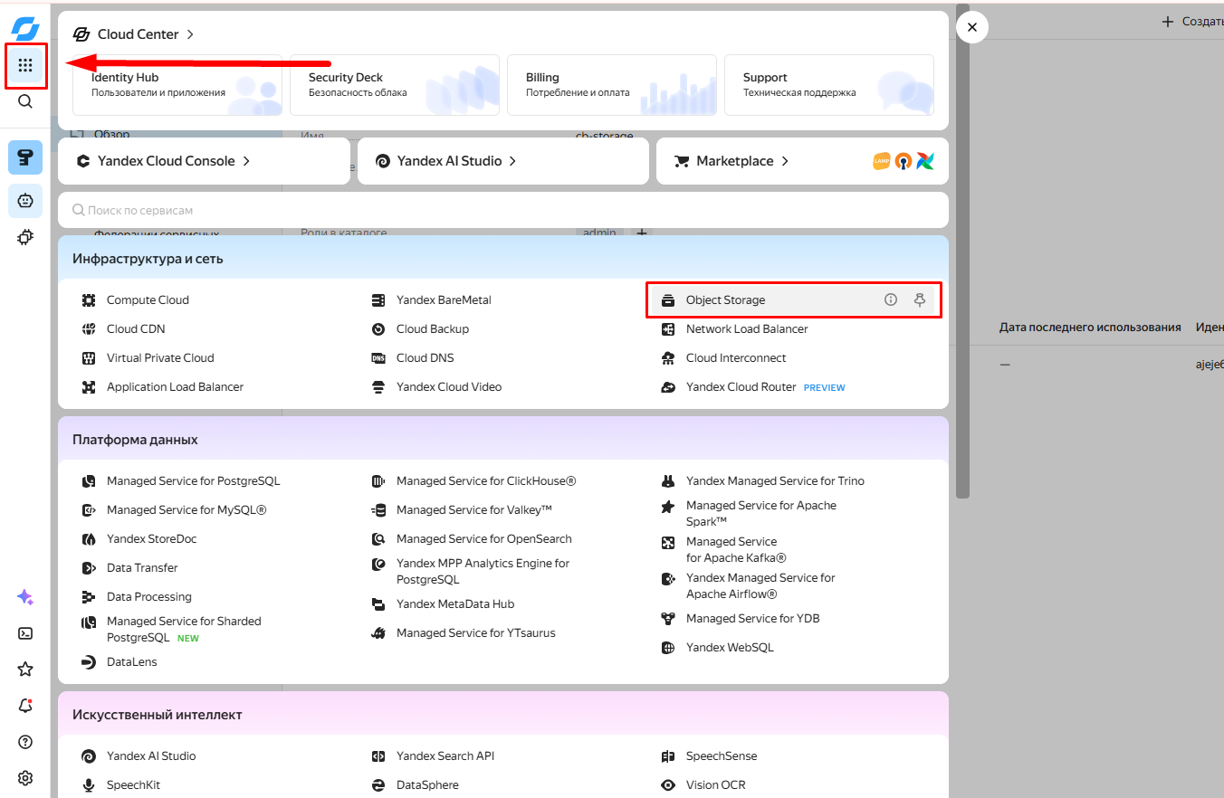Click the Cloud DNS service icon
The height and width of the screenshot is (798, 1224).
pyautogui.click(x=378, y=357)
